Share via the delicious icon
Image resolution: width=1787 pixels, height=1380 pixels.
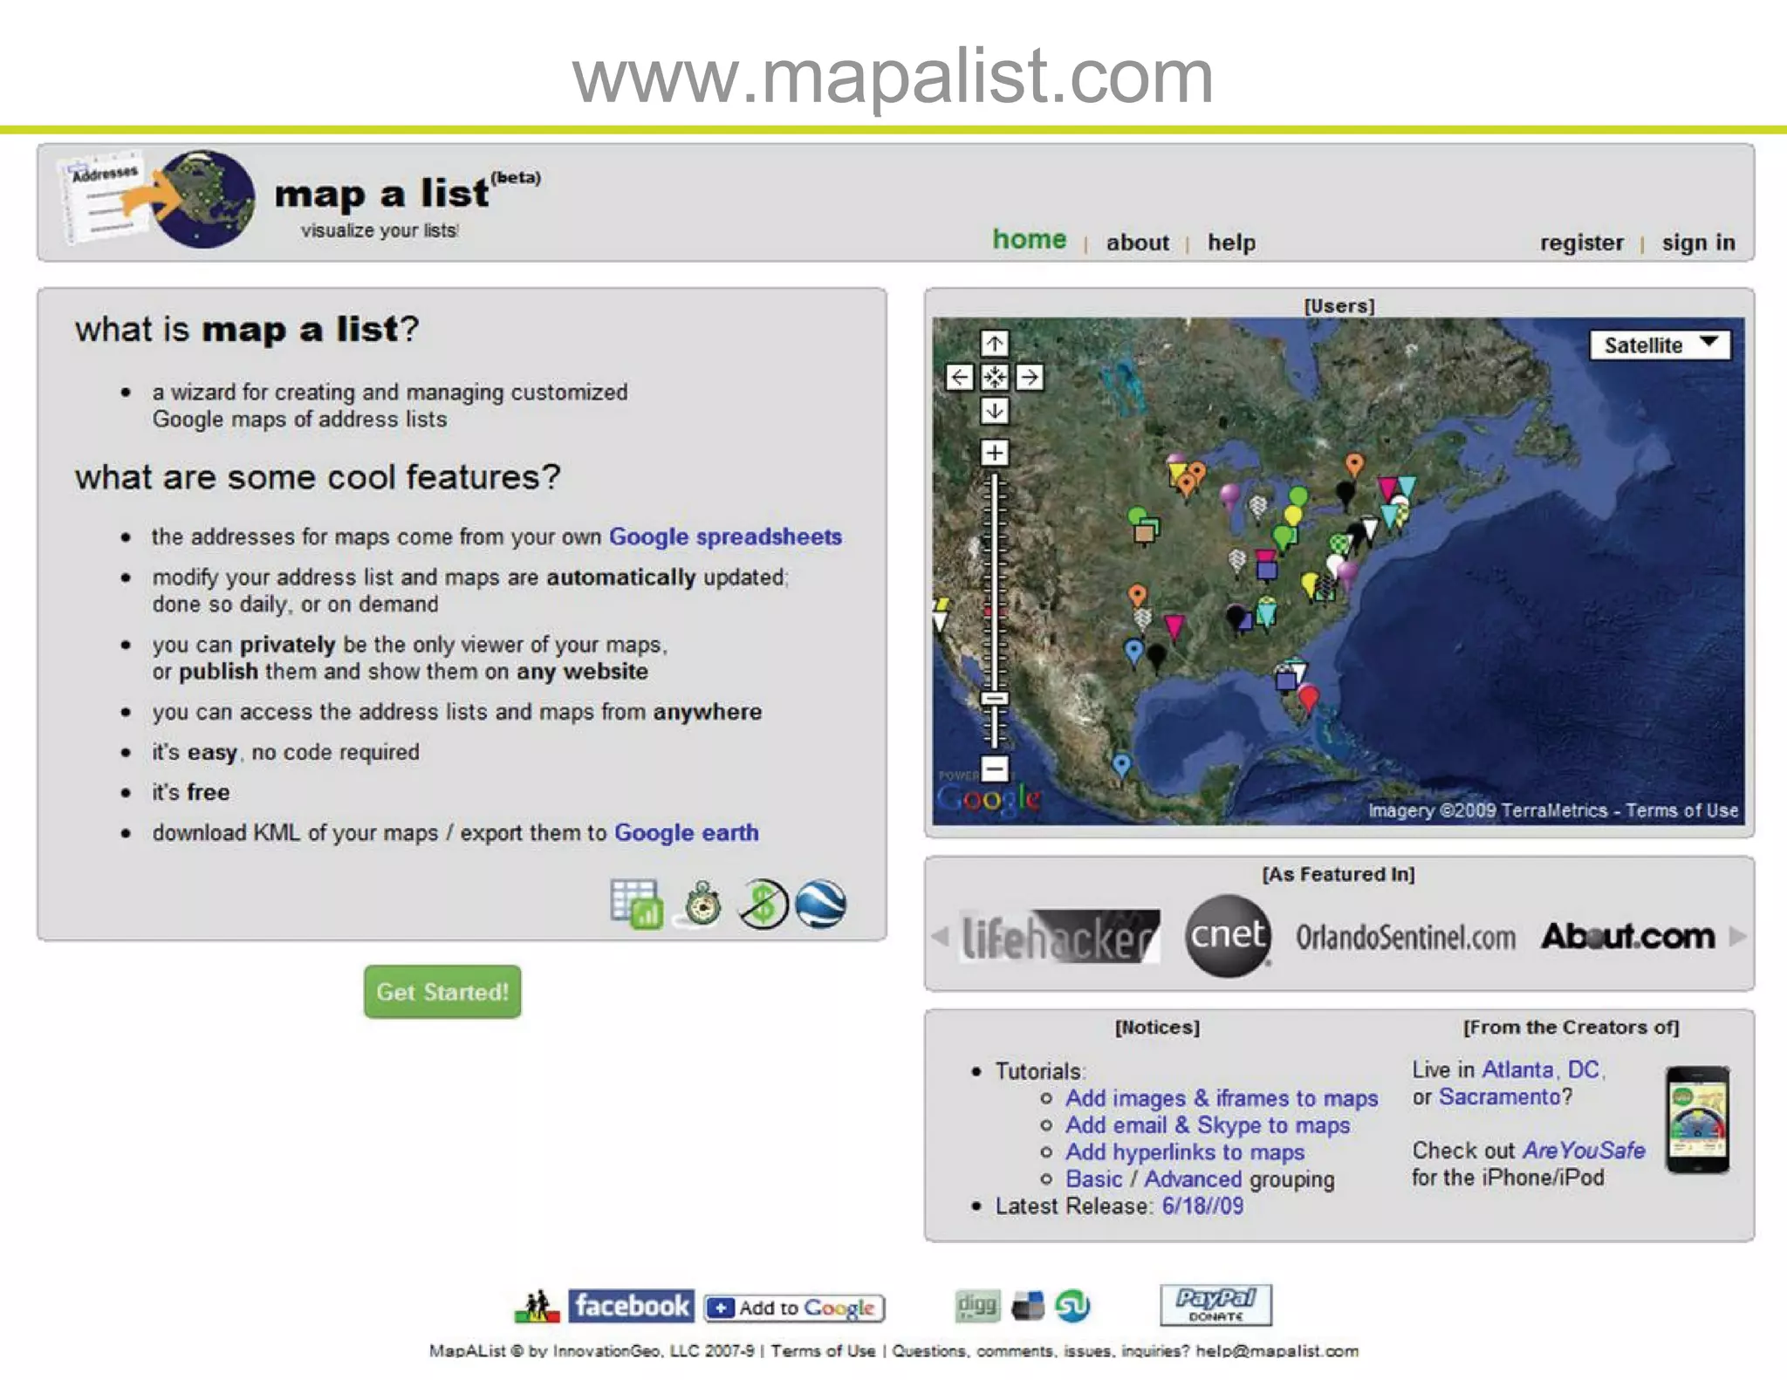coord(1028,1306)
